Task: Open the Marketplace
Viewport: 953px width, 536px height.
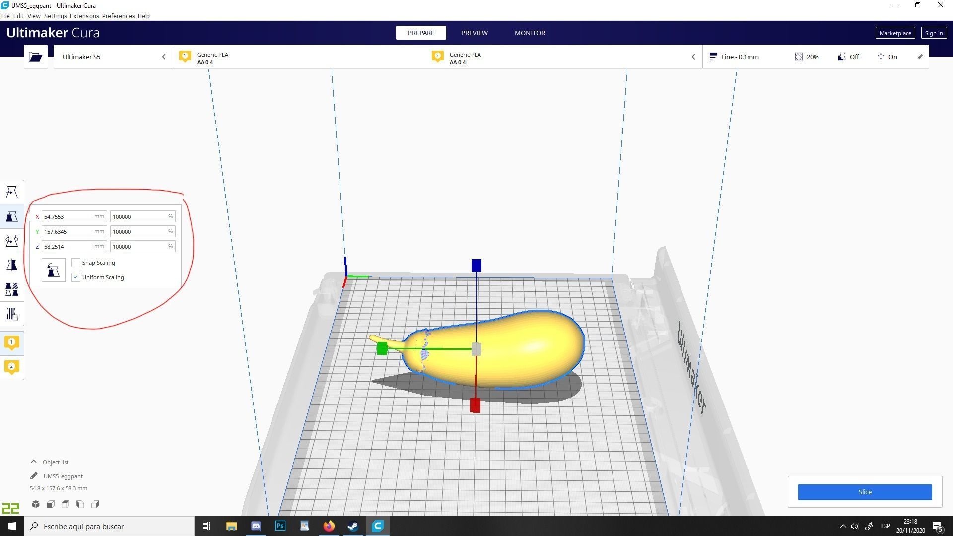Action: coord(895,33)
